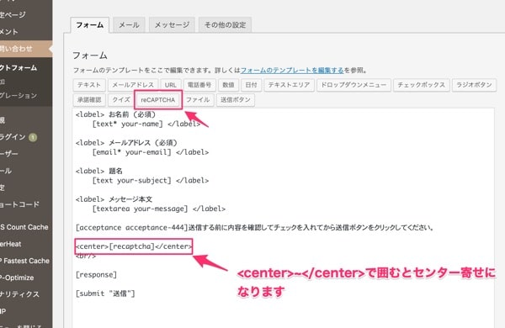Image resolution: width=505 pixels, height=328 pixels.
Task: Click the reCAPTCHA tag button
Action: coord(158,100)
